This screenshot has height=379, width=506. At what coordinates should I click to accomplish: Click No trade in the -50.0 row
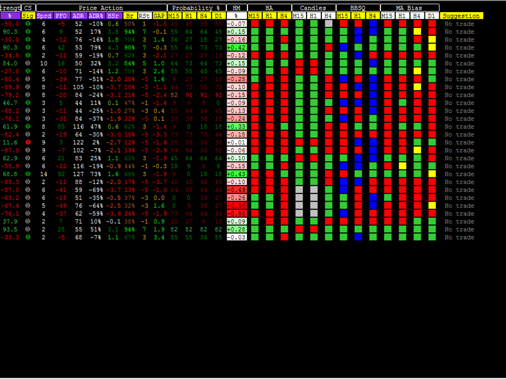click(x=459, y=24)
